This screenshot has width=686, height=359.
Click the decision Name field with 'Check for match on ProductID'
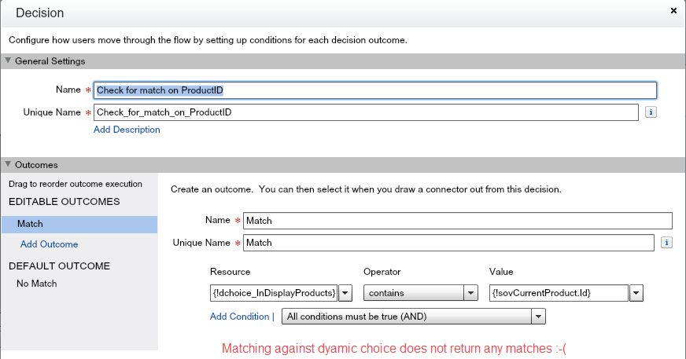point(374,90)
